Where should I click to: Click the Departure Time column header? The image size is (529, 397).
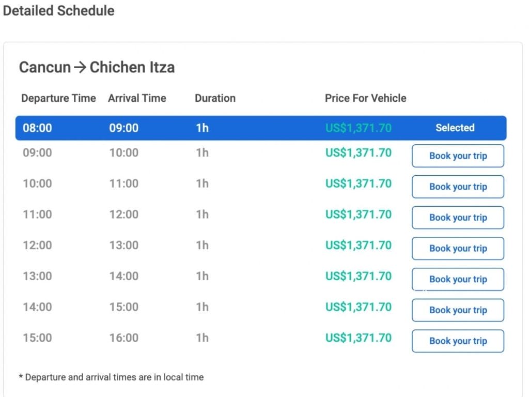click(58, 98)
